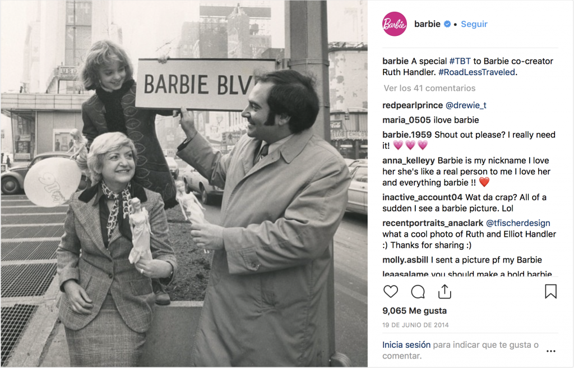Open the 19 de junio de 2014 timestamp

[415, 325]
